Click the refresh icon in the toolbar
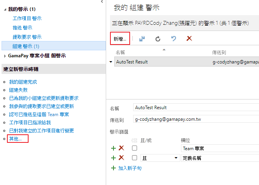This screenshot has height=185, width=259. coord(158,39)
